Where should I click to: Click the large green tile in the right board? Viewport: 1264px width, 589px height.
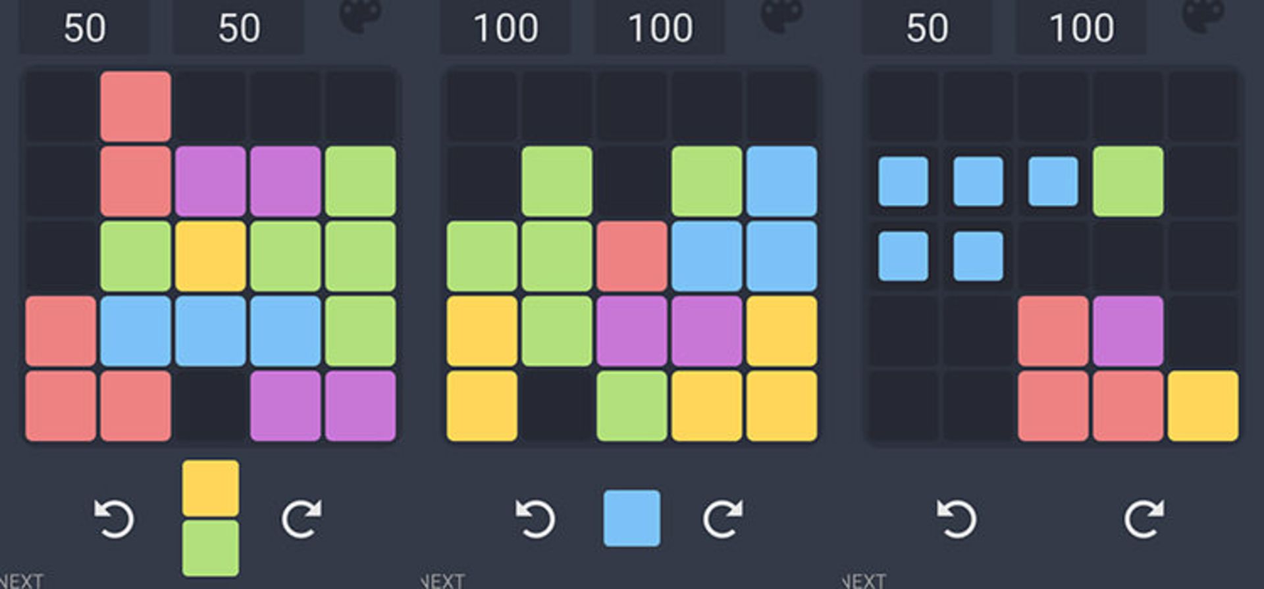point(1128,181)
